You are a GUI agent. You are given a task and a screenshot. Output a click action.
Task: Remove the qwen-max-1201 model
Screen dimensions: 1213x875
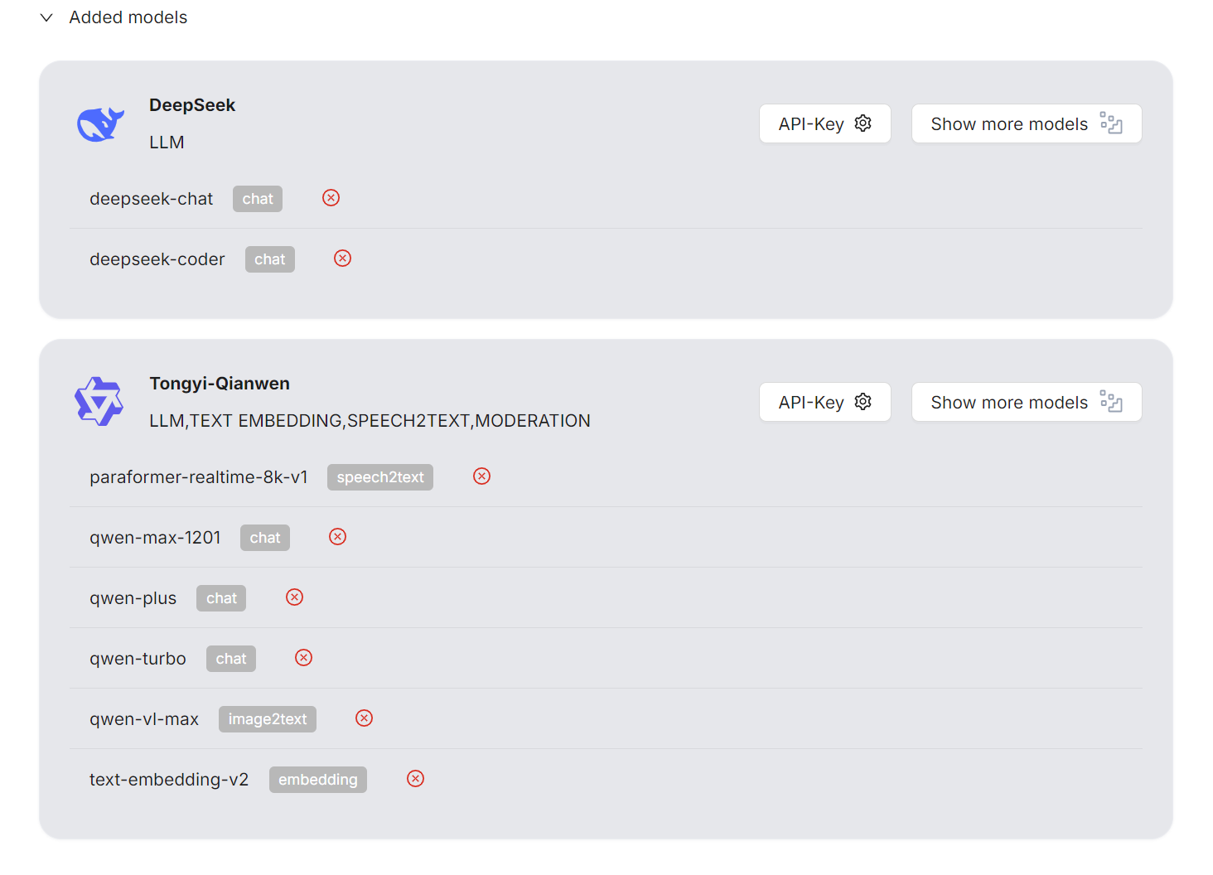point(337,537)
